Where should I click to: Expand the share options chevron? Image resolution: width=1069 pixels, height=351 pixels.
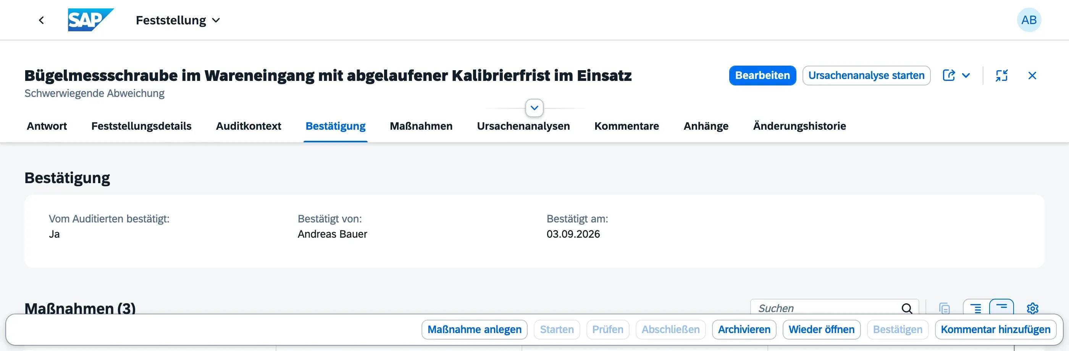click(x=966, y=76)
